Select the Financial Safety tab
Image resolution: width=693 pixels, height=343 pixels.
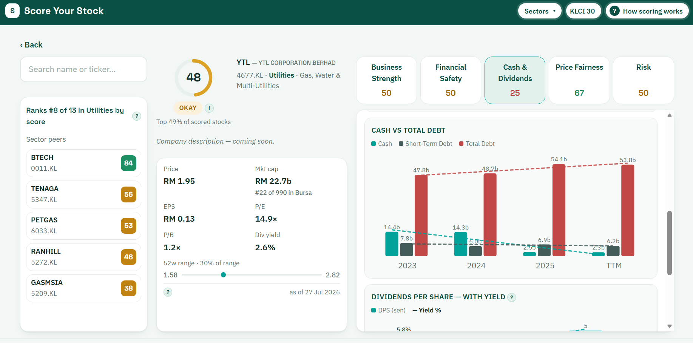coord(451,80)
